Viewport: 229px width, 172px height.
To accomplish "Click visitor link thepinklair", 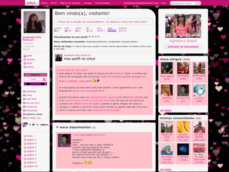I will point(114,42).
